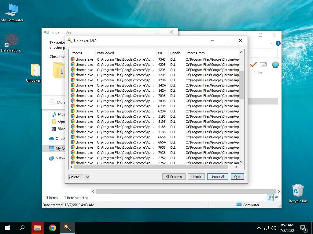
Task: Click Unlocker horizontal scroll left arrow
Action: click(72, 167)
